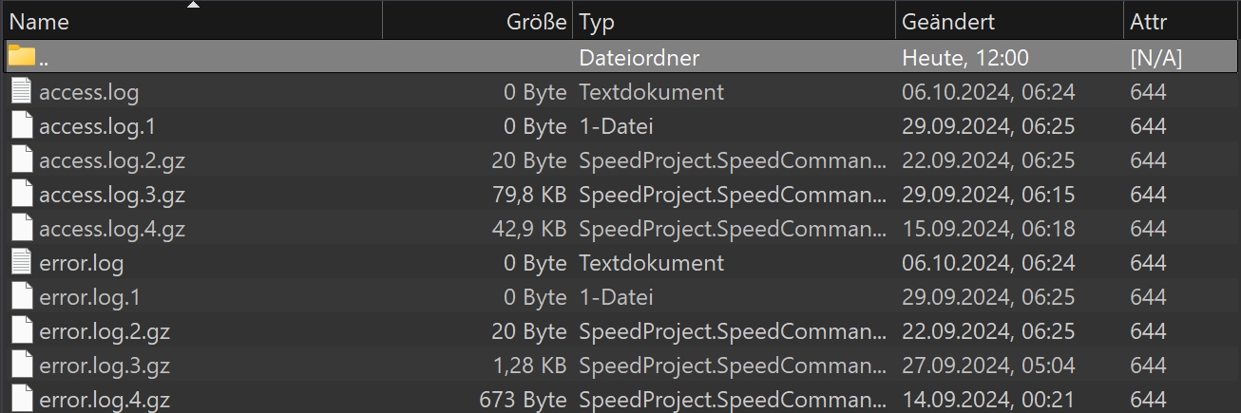Toggle the sort direction arrow above Name

pyautogui.click(x=194, y=6)
